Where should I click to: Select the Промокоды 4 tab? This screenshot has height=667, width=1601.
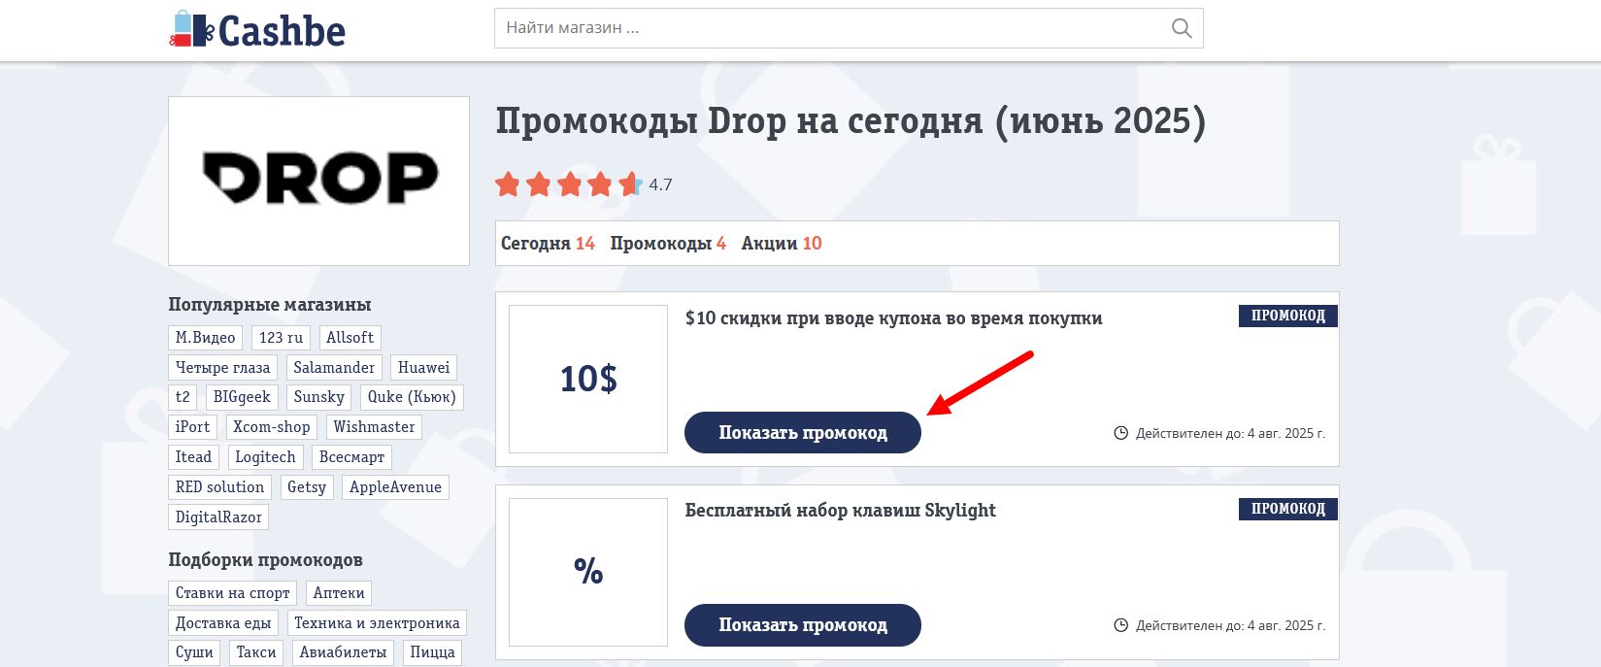[x=668, y=244]
